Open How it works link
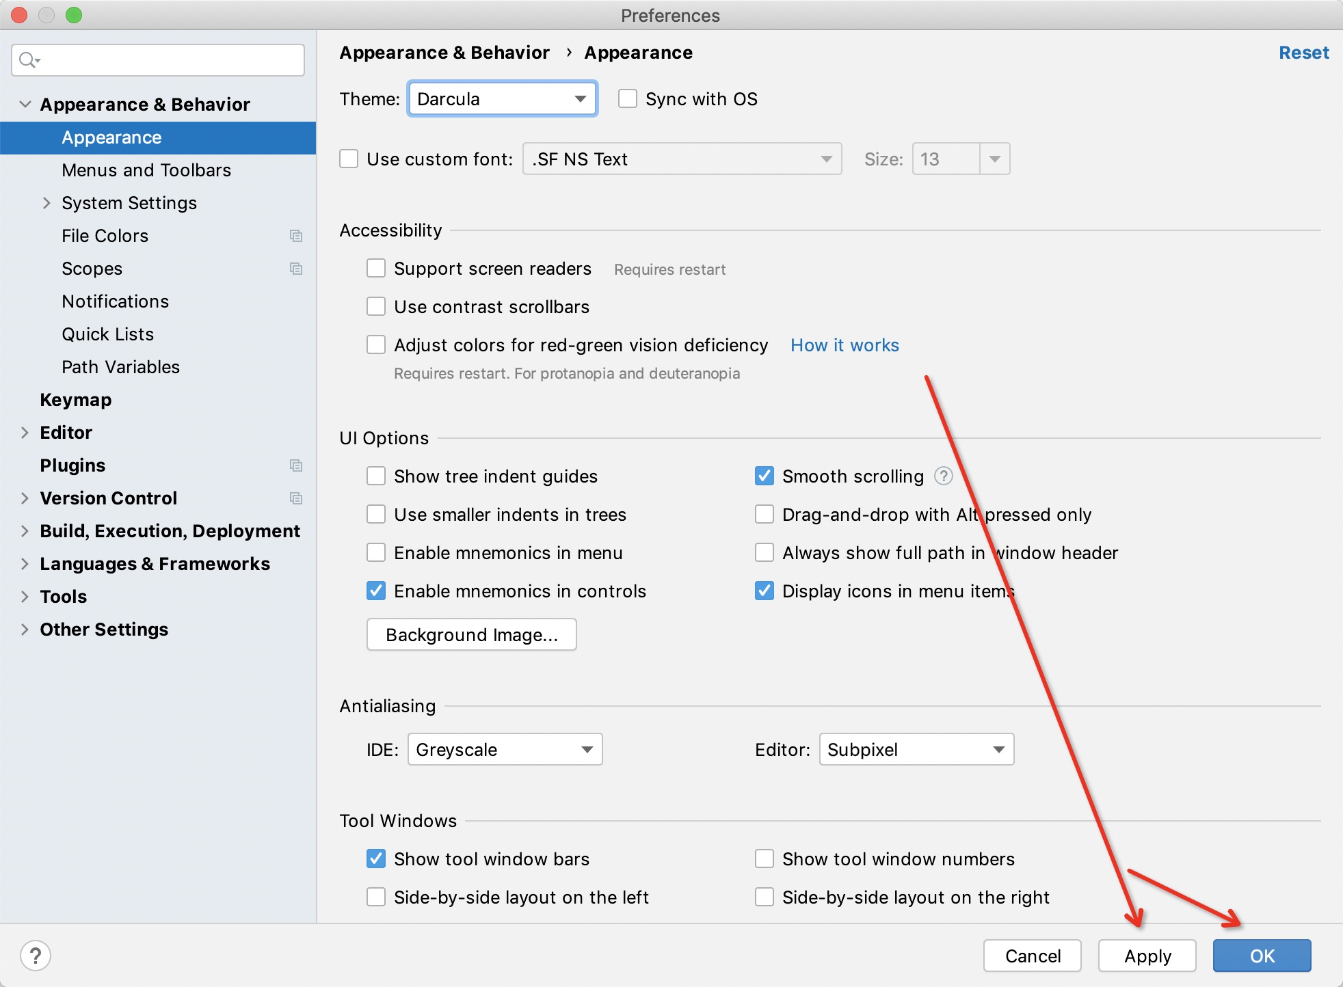The height and width of the screenshot is (987, 1343). 845,345
